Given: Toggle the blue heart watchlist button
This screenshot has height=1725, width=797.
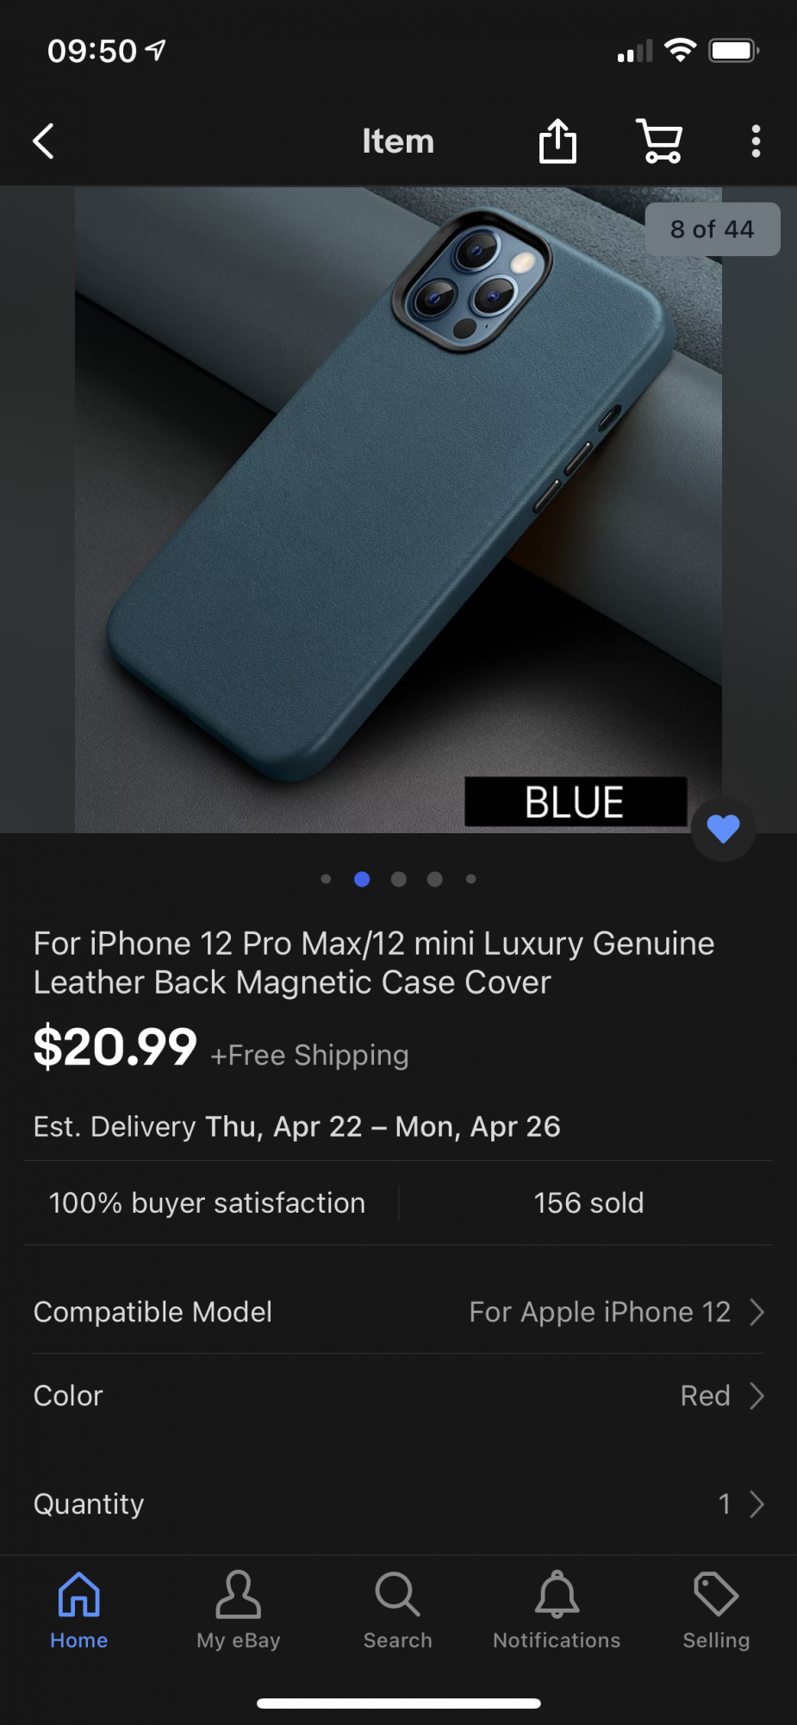Looking at the screenshot, I should point(723,828).
